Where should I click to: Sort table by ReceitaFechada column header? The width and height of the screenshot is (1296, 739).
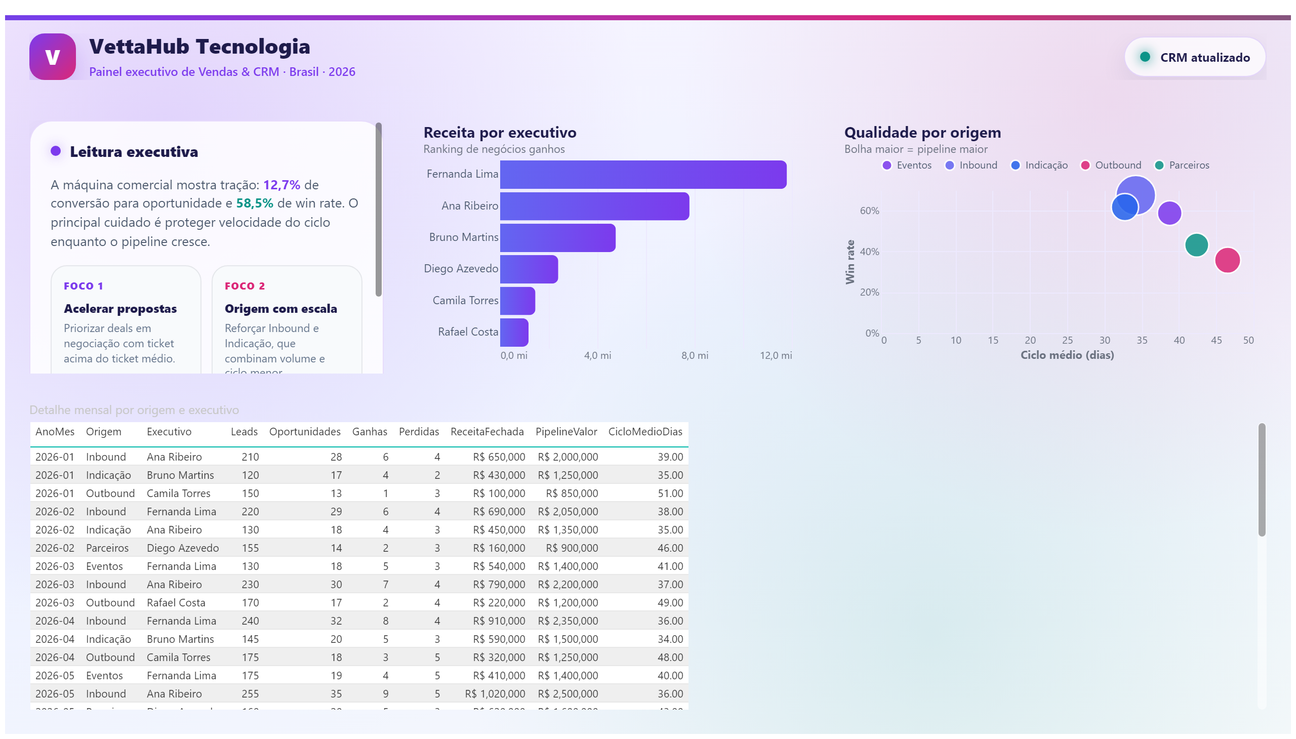click(487, 432)
